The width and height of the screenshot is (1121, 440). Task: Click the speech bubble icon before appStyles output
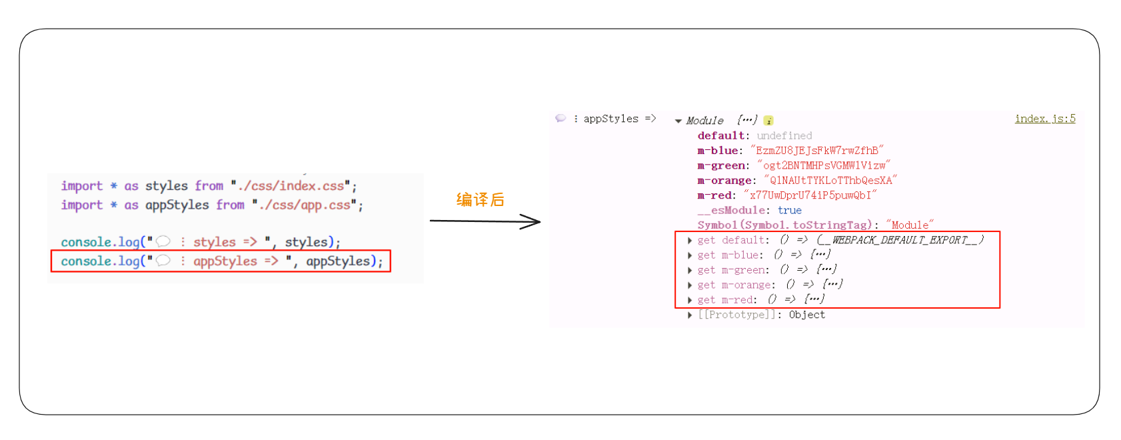pos(561,118)
